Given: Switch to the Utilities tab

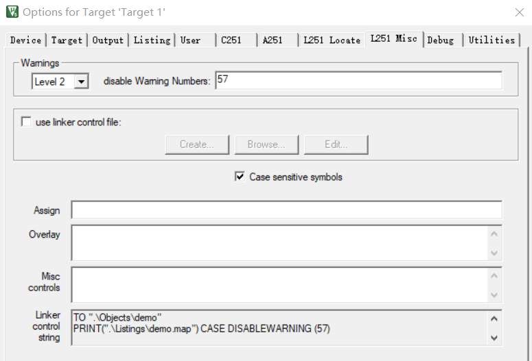Looking at the screenshot, I should [491, 40].
